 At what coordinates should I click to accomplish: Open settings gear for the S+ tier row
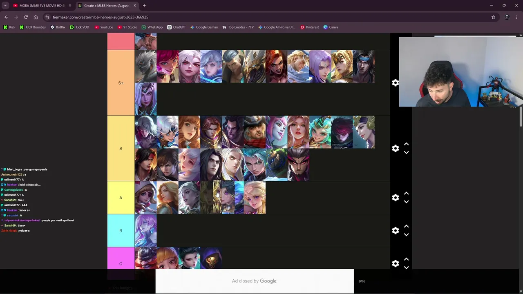pyautogui.click(x=396, y=83)
